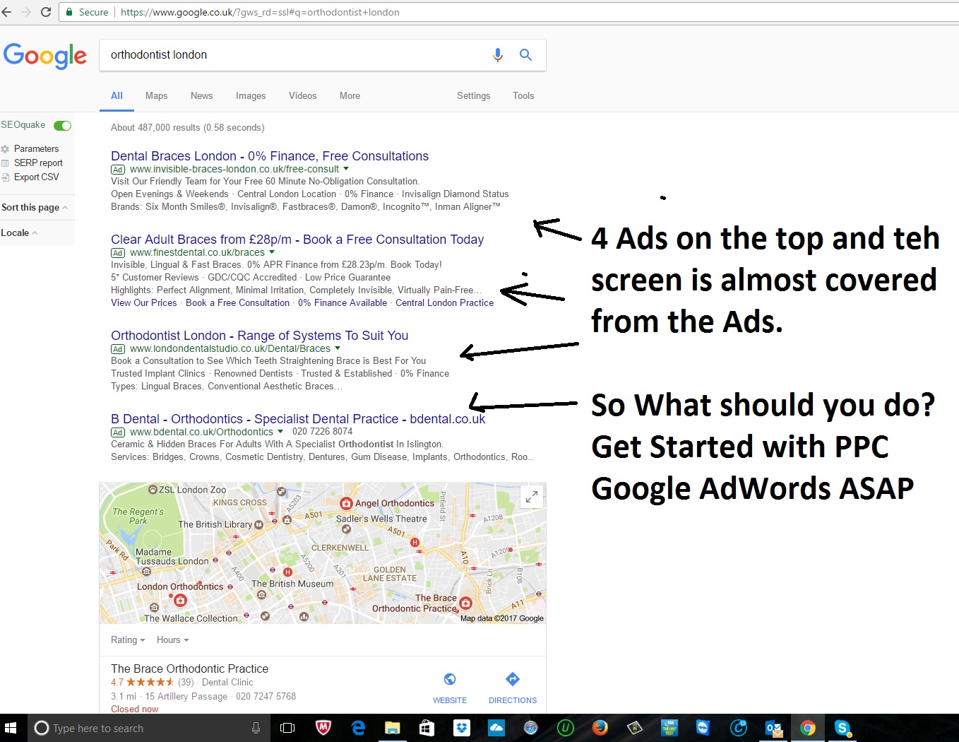Viewport: 959px width, 742px height.
Task: Open the bdental ad URL dropdown arrow
Action: pos(280,432)
